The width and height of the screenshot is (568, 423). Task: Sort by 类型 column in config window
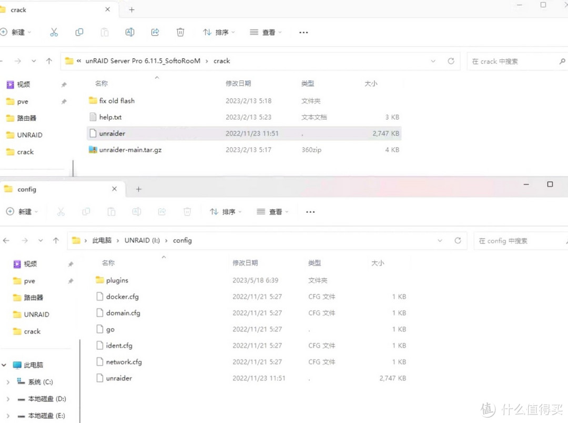315,263
